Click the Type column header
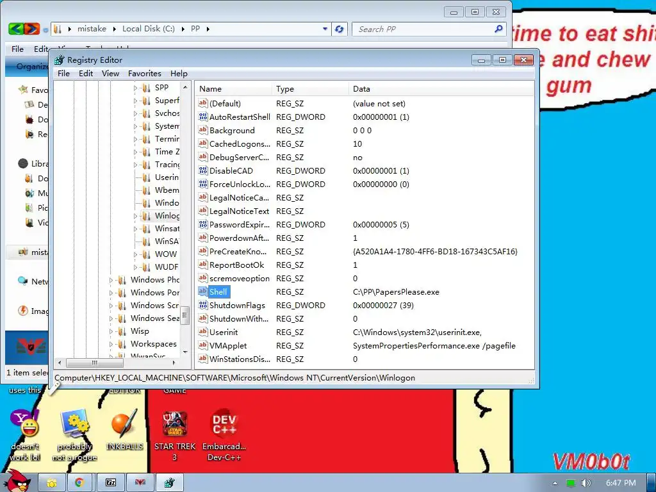The width and height of the screenshot is (656, 492). tap(311, 88)
